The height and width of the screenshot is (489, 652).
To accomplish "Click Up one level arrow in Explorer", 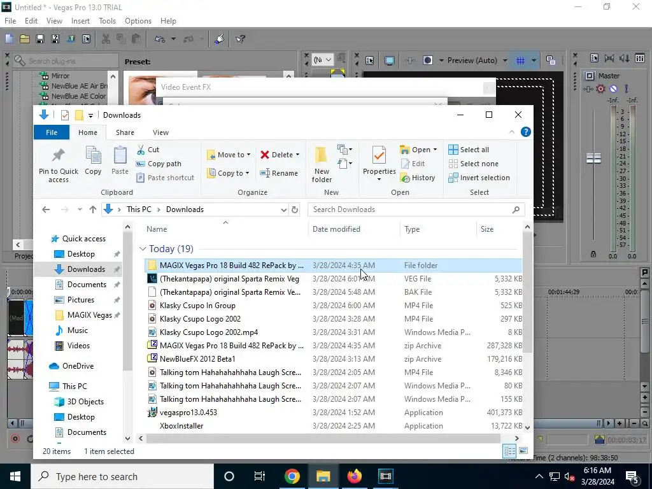I will [93, 209].
